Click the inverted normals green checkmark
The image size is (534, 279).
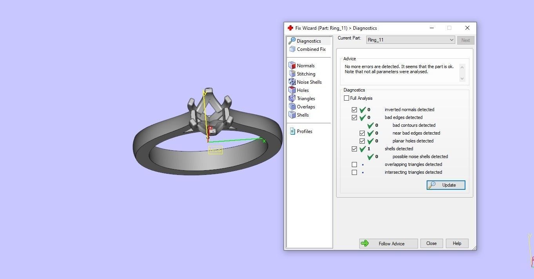coord(362,110)
